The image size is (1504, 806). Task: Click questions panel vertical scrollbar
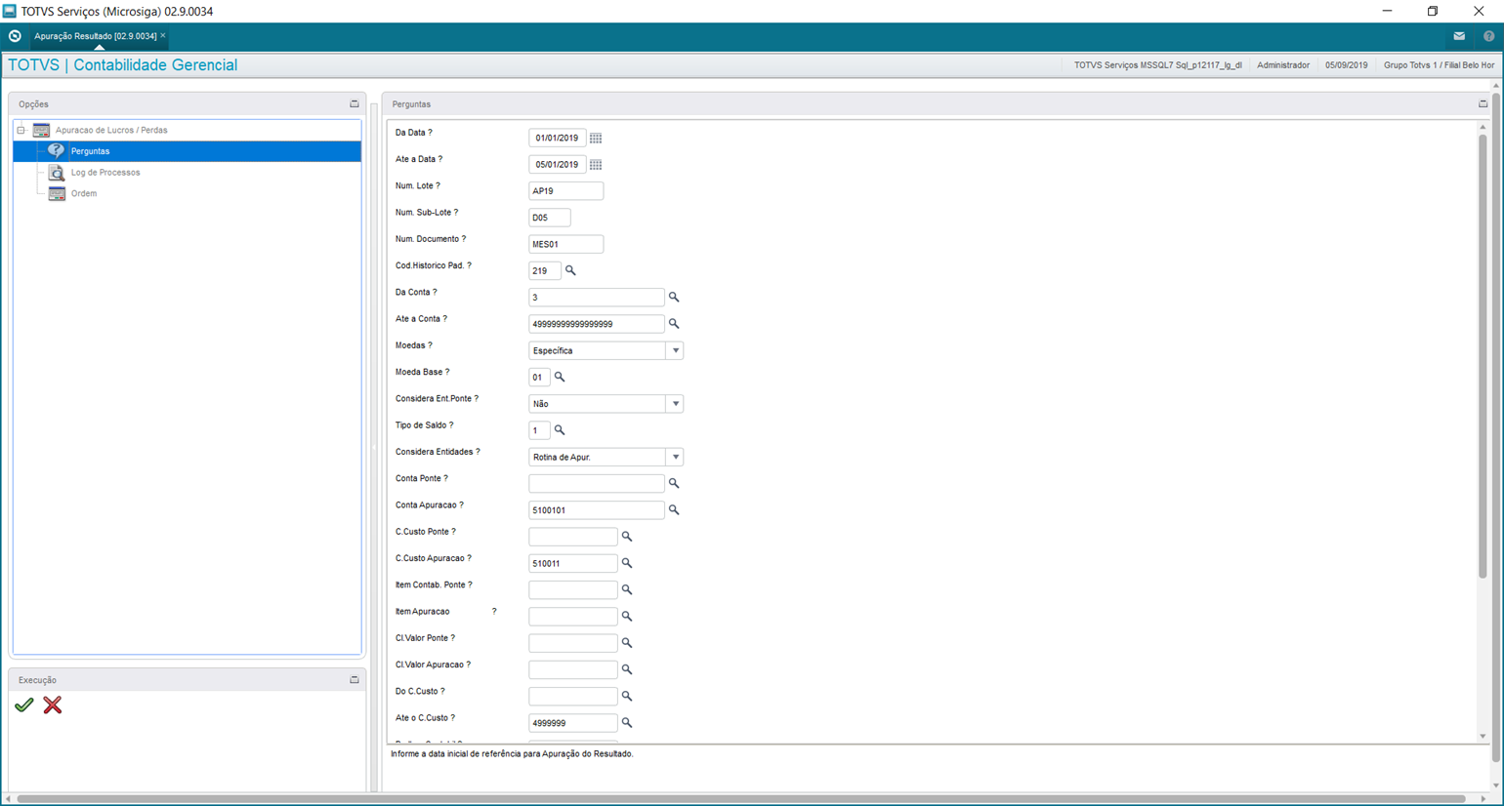(1483, 356)
